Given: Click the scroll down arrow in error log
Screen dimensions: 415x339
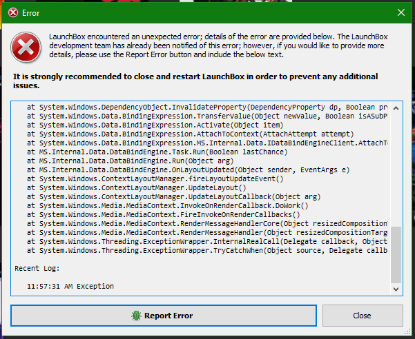Looking at the screenshot, I should [x=396, y=289].
